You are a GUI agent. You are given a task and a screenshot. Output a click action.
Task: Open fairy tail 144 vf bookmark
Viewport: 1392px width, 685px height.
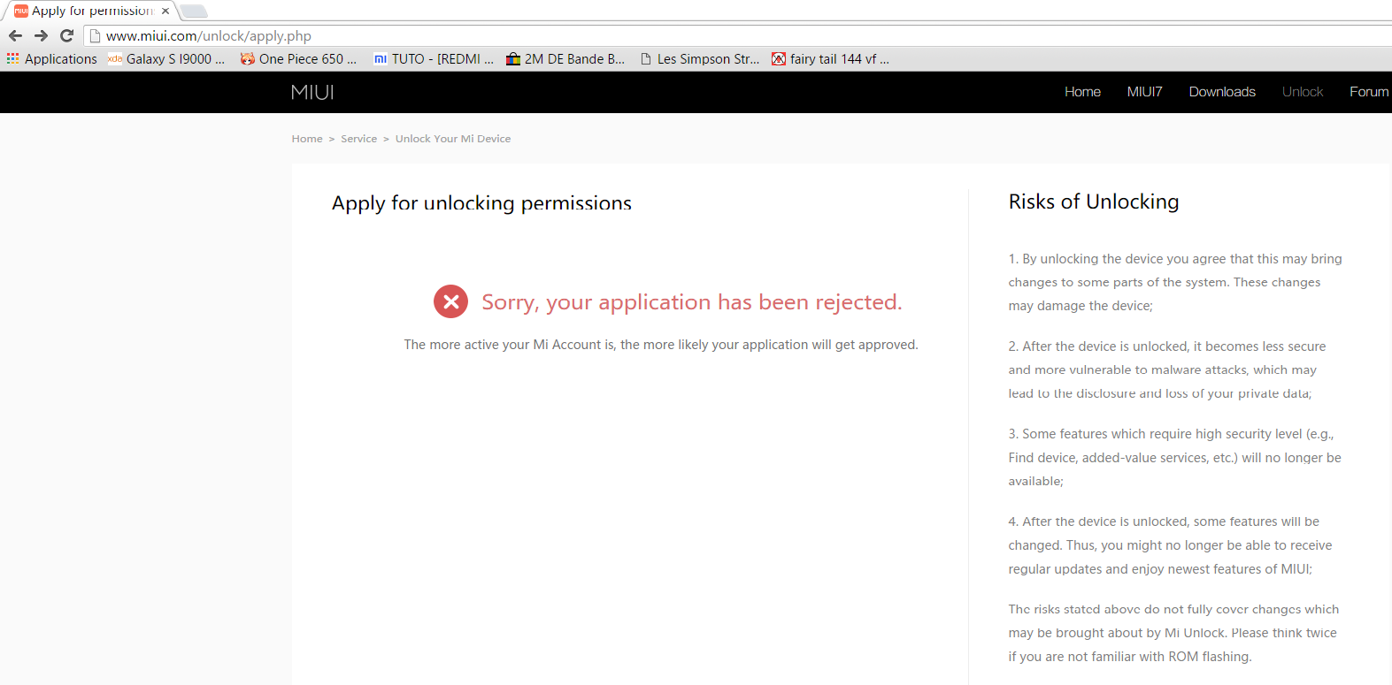831,59
